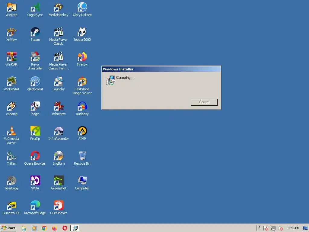309x232 pixels.
Task: Open the Start menu
Action: 8,228
